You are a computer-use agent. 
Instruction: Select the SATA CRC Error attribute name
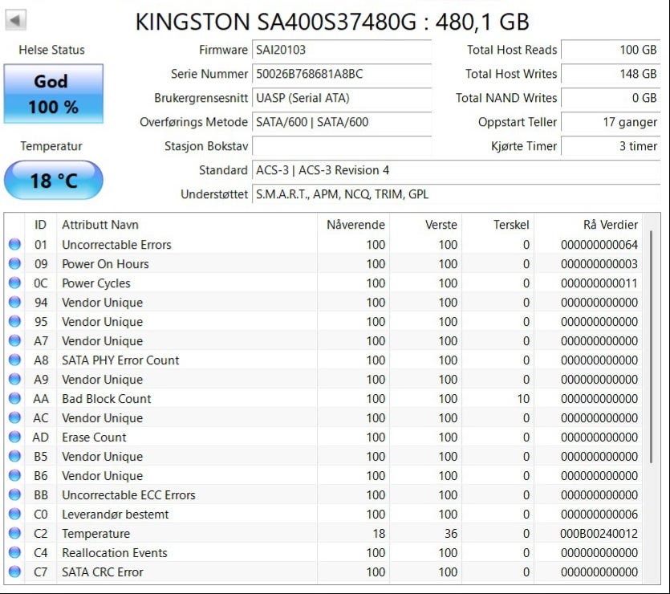tap(103, 572)
